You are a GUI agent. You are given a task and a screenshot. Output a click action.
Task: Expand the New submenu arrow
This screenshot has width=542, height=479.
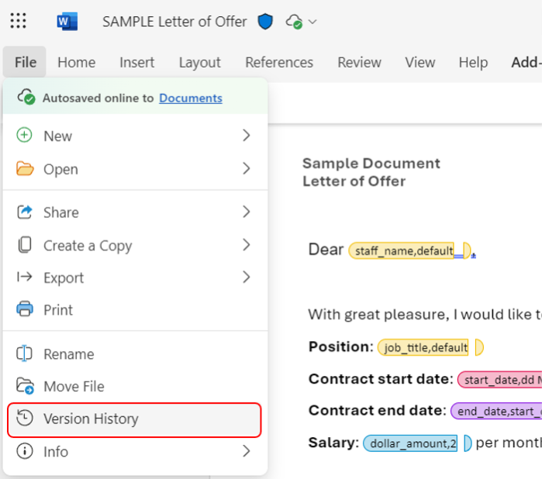click(246, 136)
